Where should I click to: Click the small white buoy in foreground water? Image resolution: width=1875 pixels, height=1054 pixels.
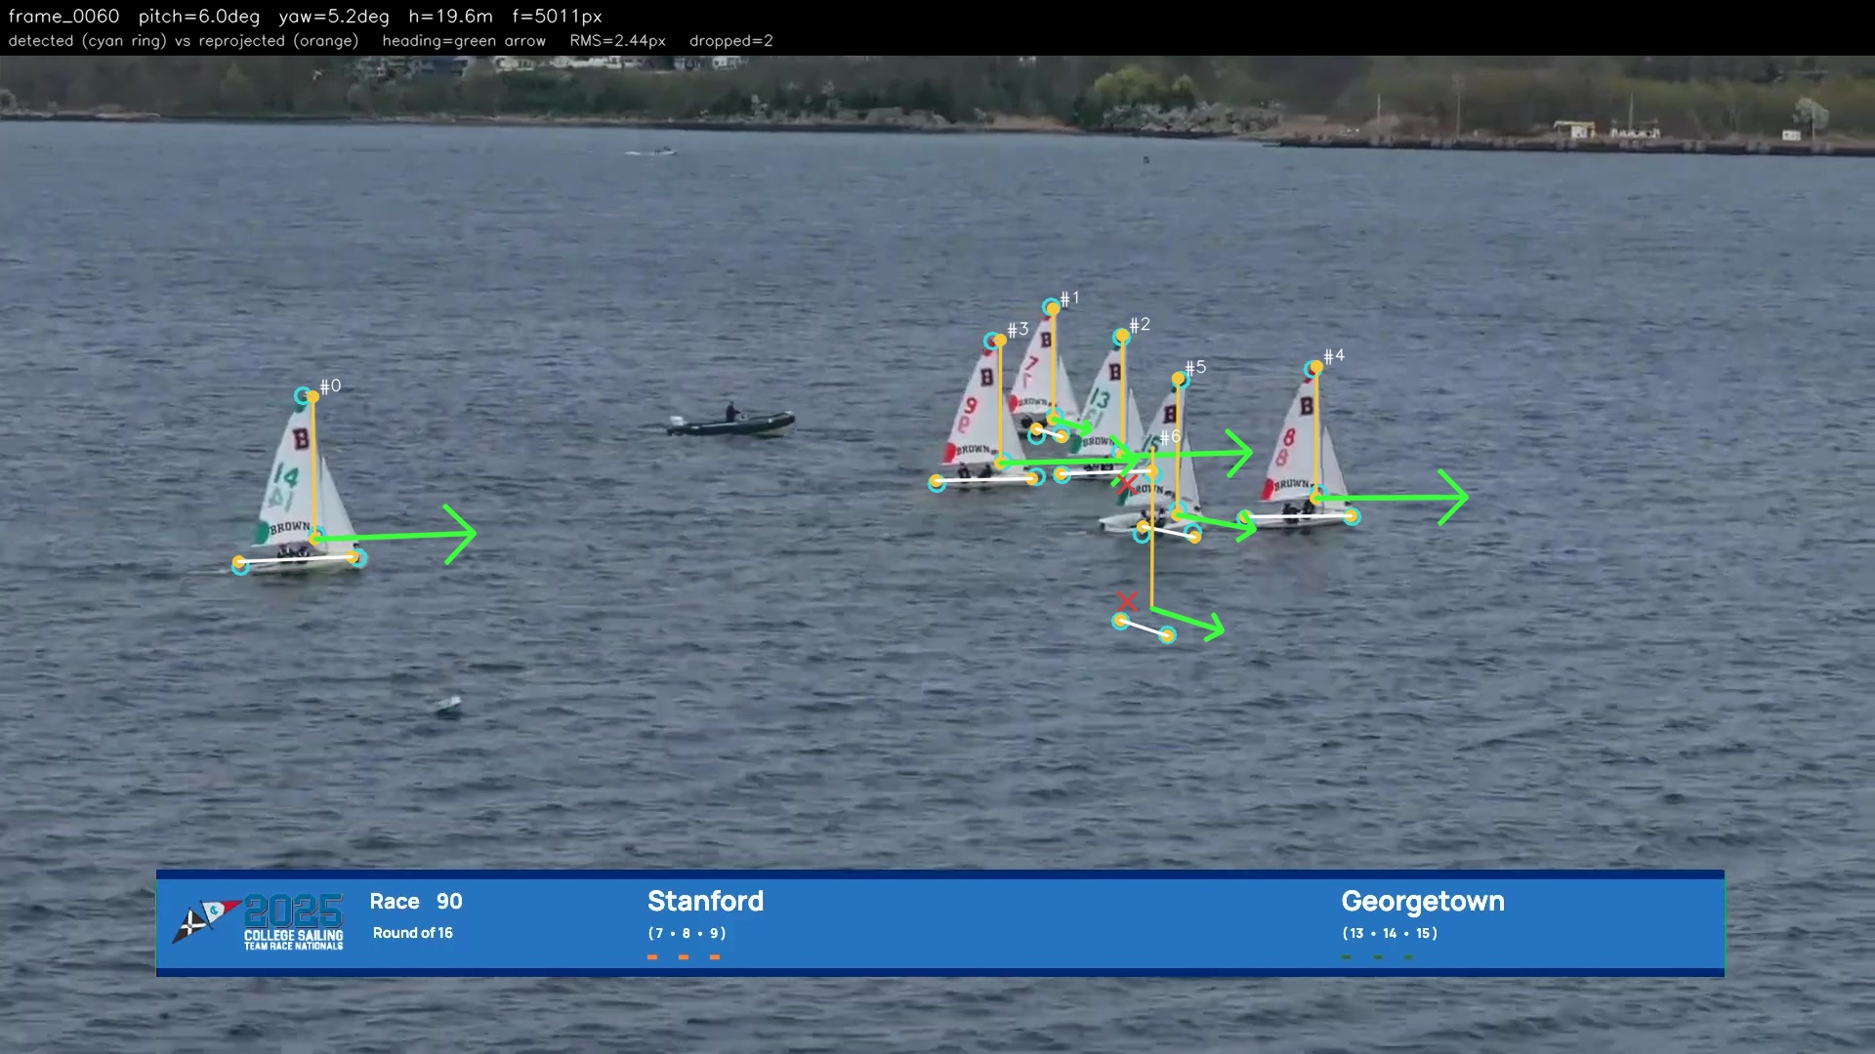click(448, 704)
